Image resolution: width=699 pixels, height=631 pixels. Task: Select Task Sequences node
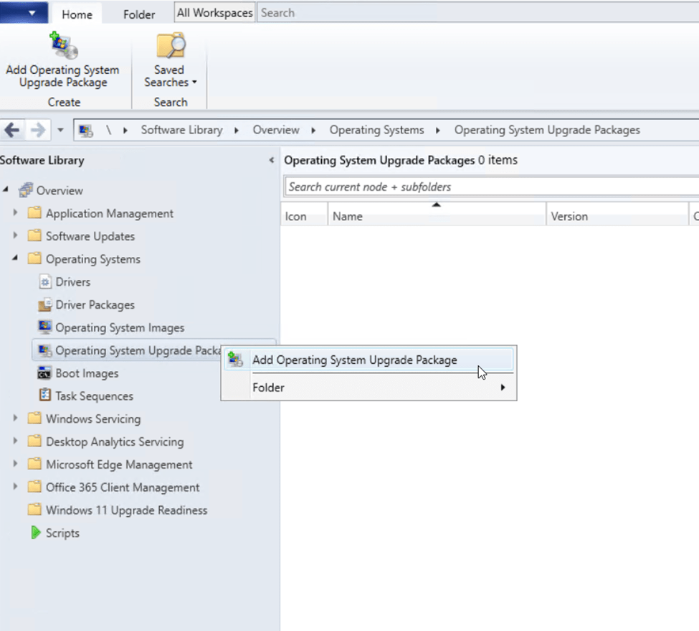(x=94, y=396)
